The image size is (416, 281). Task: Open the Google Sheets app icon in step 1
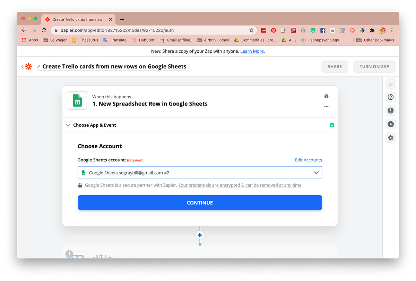click(x=77, y=100)
